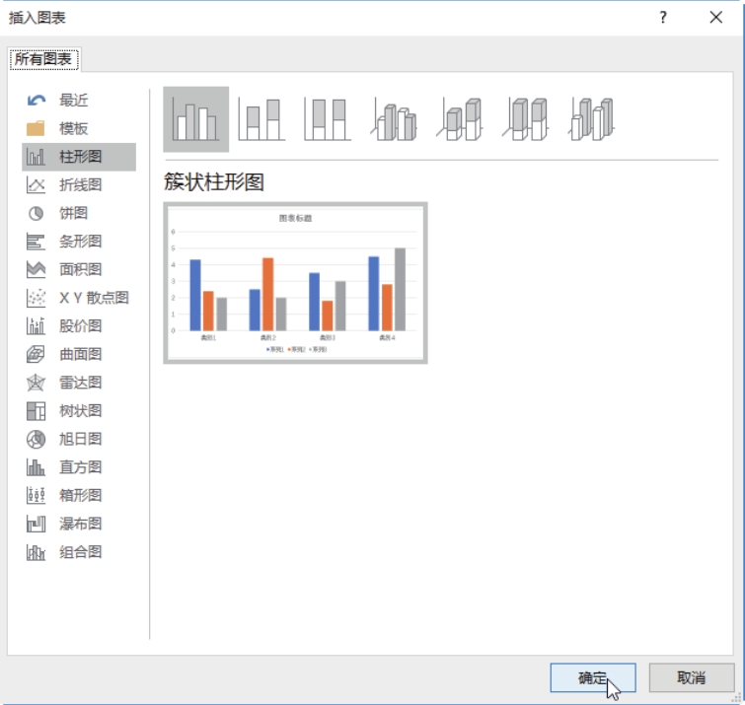Select the 旭日图 label text
The height and width of the screenshot is (705, 745).
(x=80, y=439)
